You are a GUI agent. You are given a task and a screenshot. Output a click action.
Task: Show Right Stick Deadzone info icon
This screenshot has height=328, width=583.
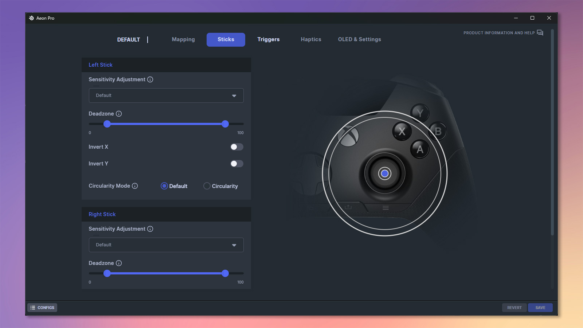coord(119,263)
